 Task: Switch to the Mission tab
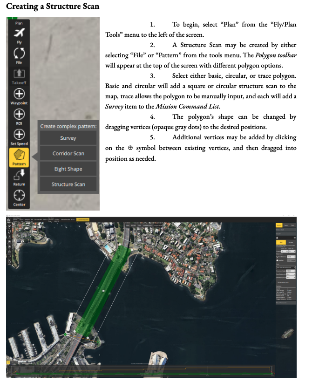(279, 225)
